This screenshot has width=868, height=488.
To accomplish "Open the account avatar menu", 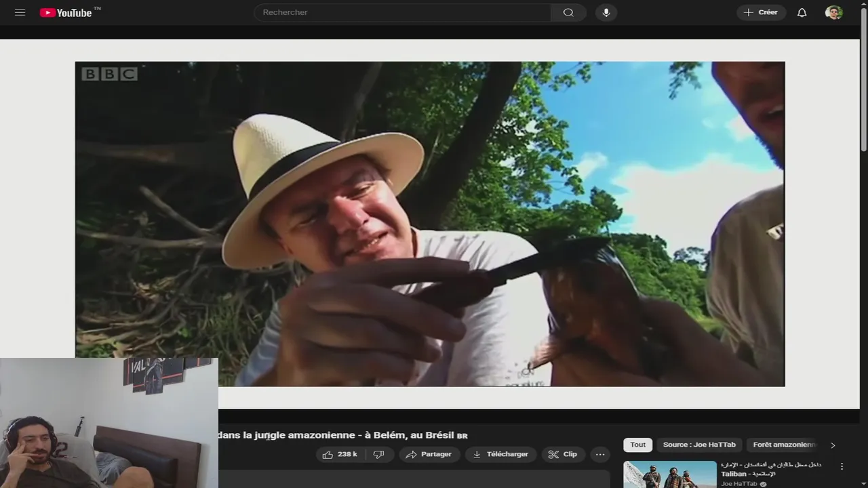I will [x=833, y=12].
